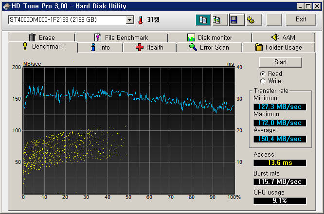Viewport: 324px width, 214px height.
Task: Click the Burst rate label
Action: 266,173
